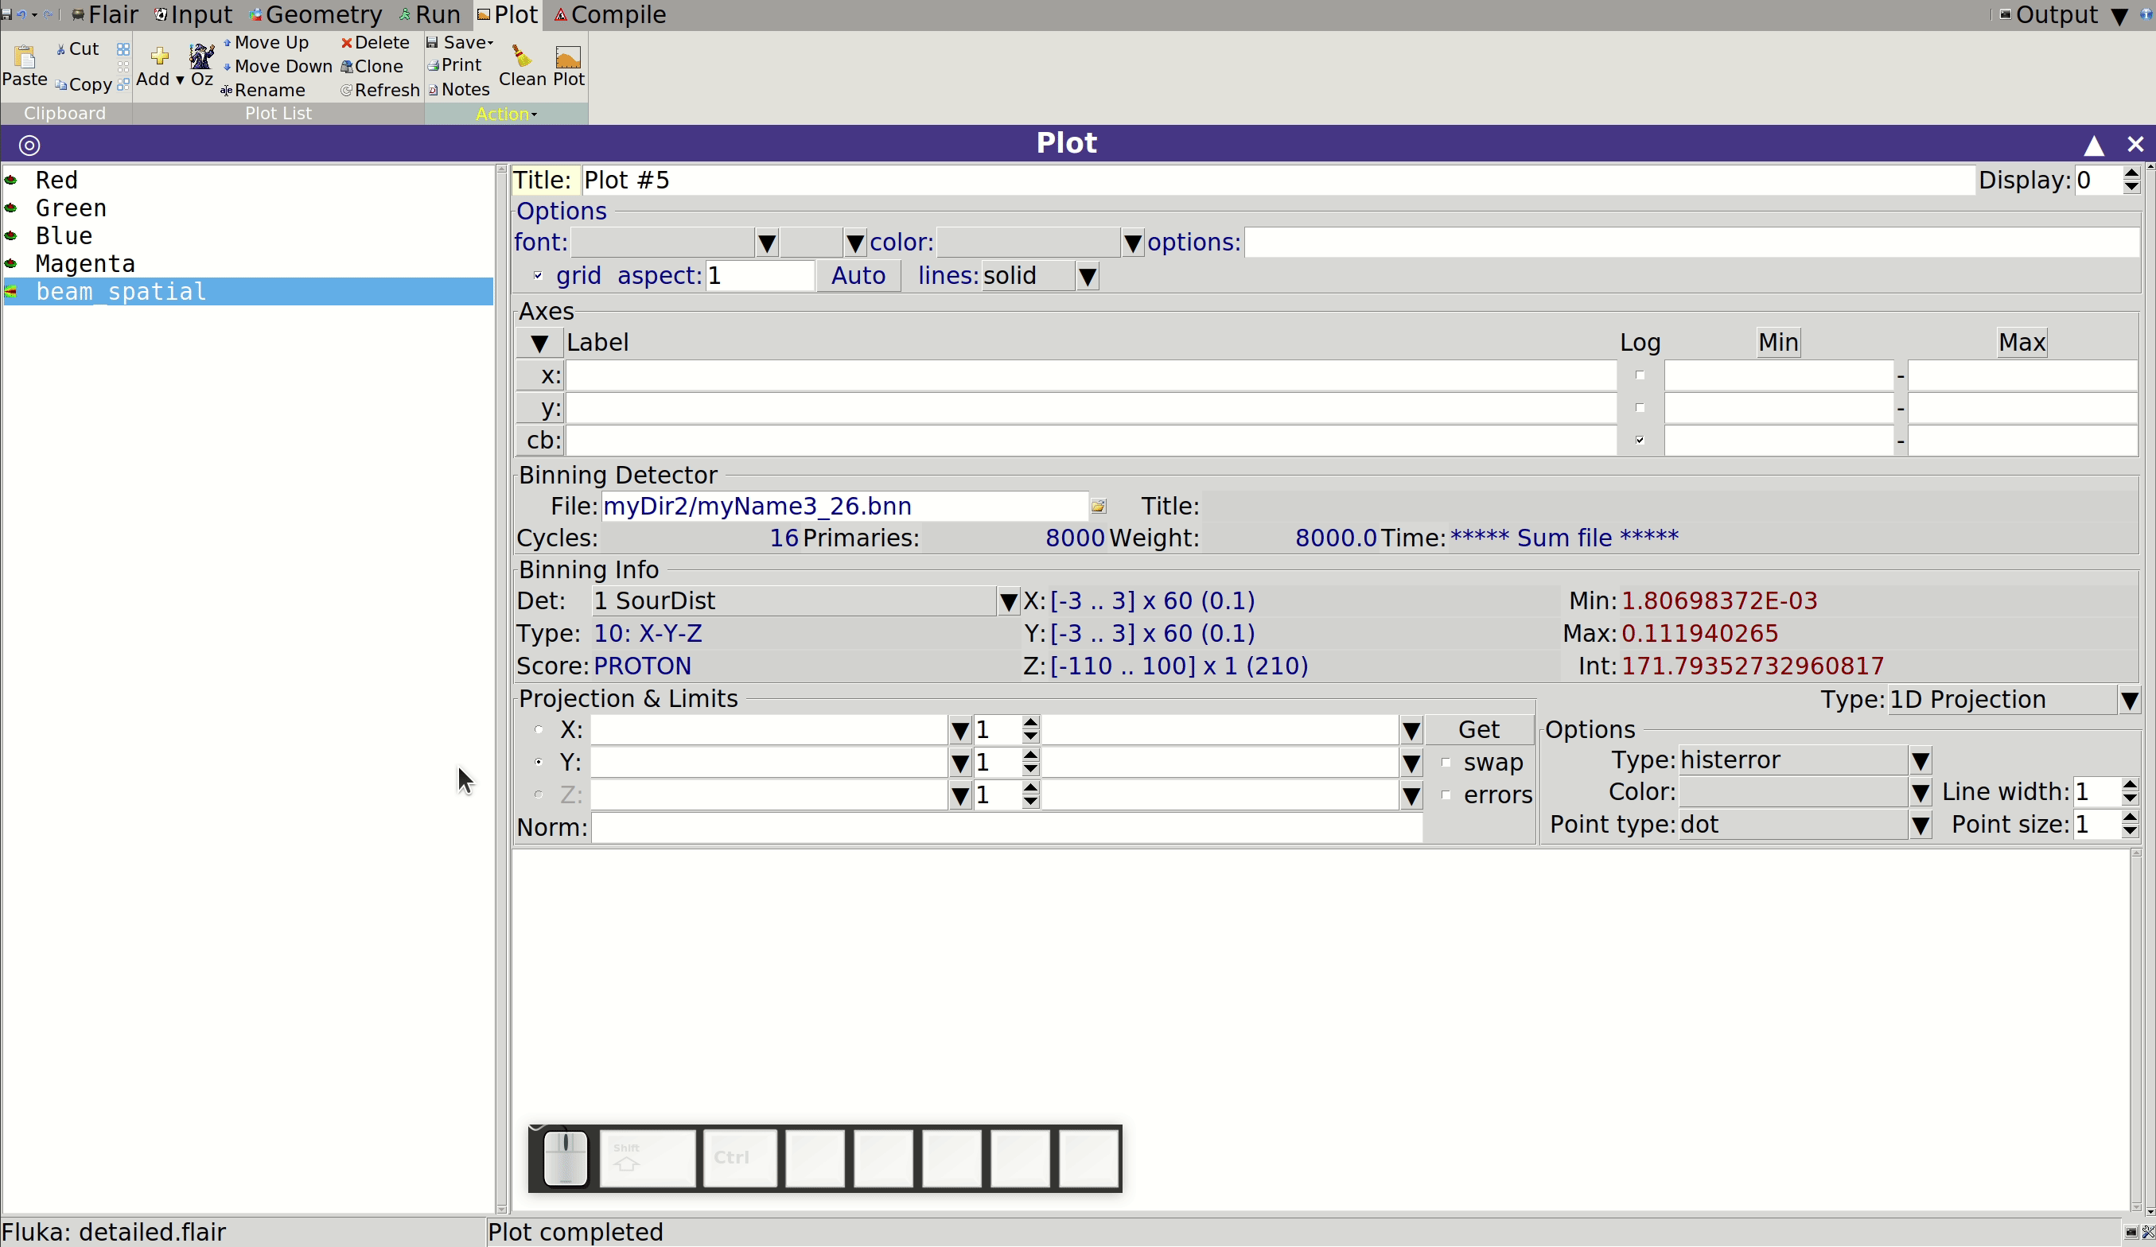Click the Get limits button

1478,729
